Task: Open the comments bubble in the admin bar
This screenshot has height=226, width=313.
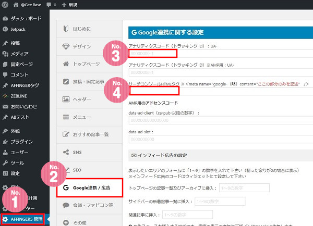Action: tap(49, 5)
